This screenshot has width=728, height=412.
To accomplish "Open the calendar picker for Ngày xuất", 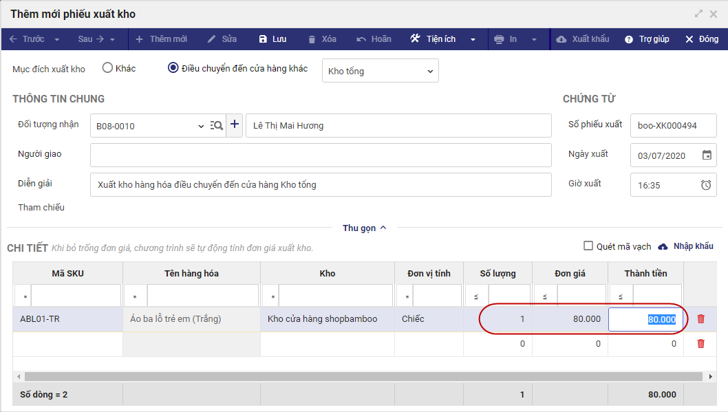I will (707, 155).
